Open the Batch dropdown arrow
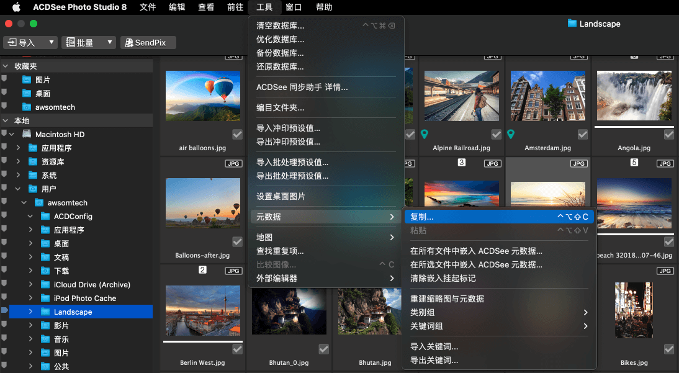The height and width of the screenshot is (373, 679). (110, 42)
